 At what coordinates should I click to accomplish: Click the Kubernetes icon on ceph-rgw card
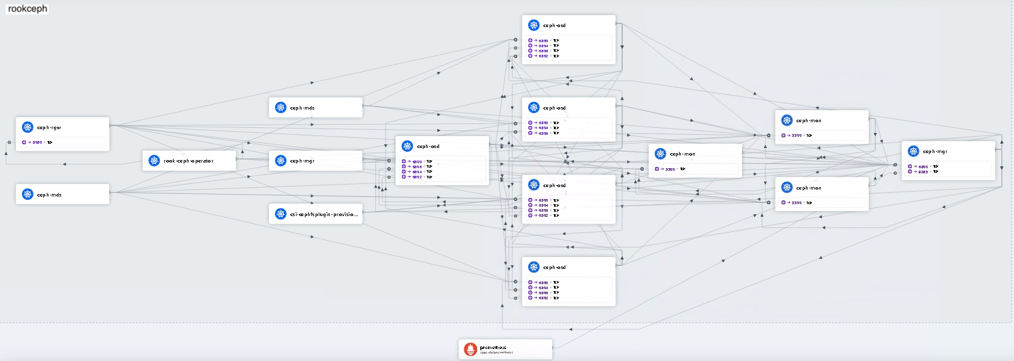[x=28, y=127]
